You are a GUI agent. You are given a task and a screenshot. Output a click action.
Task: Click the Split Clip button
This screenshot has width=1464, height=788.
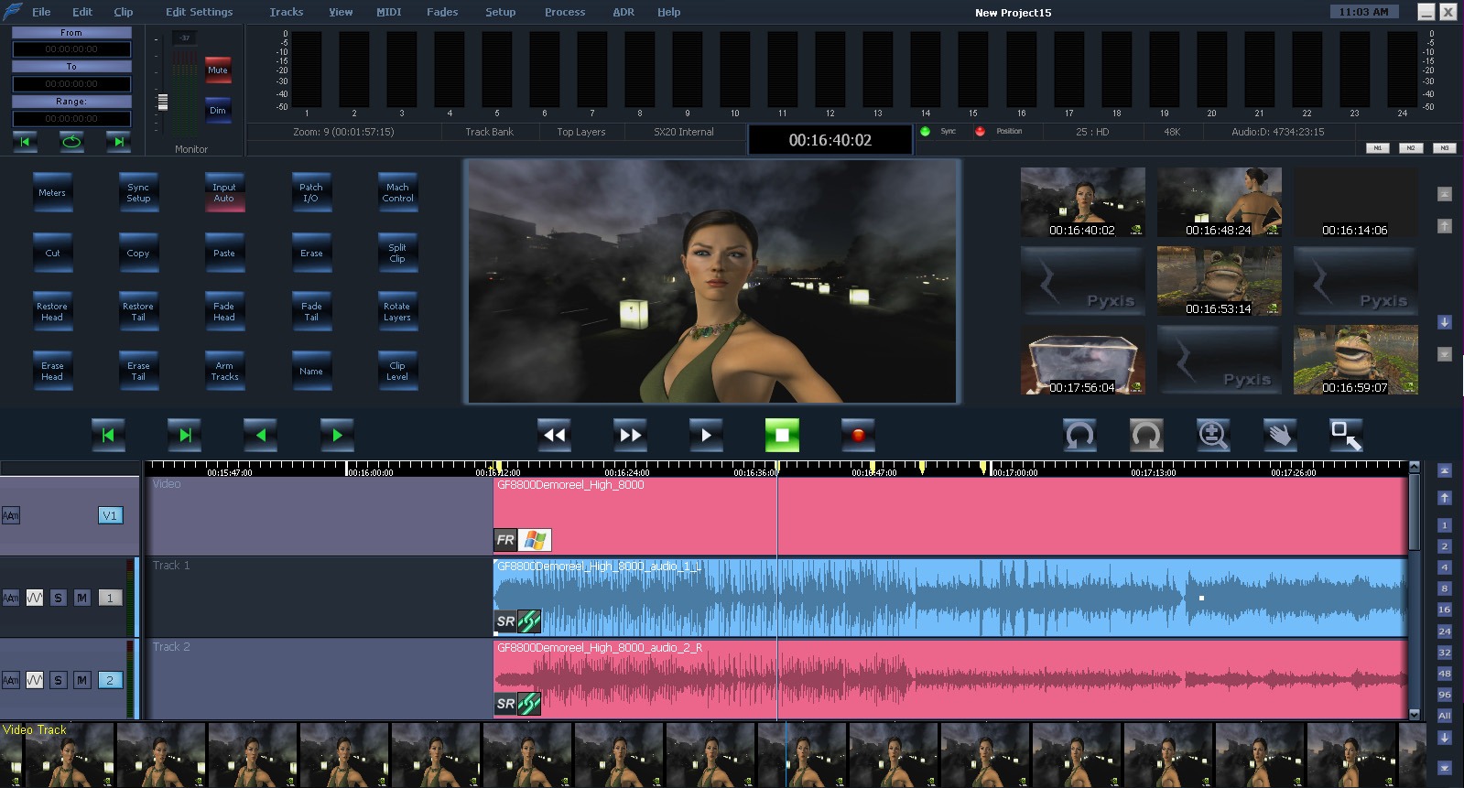point(397,254)
